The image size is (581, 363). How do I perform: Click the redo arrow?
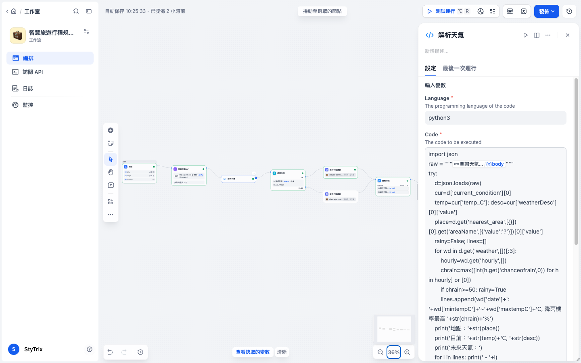coord(124,352)
